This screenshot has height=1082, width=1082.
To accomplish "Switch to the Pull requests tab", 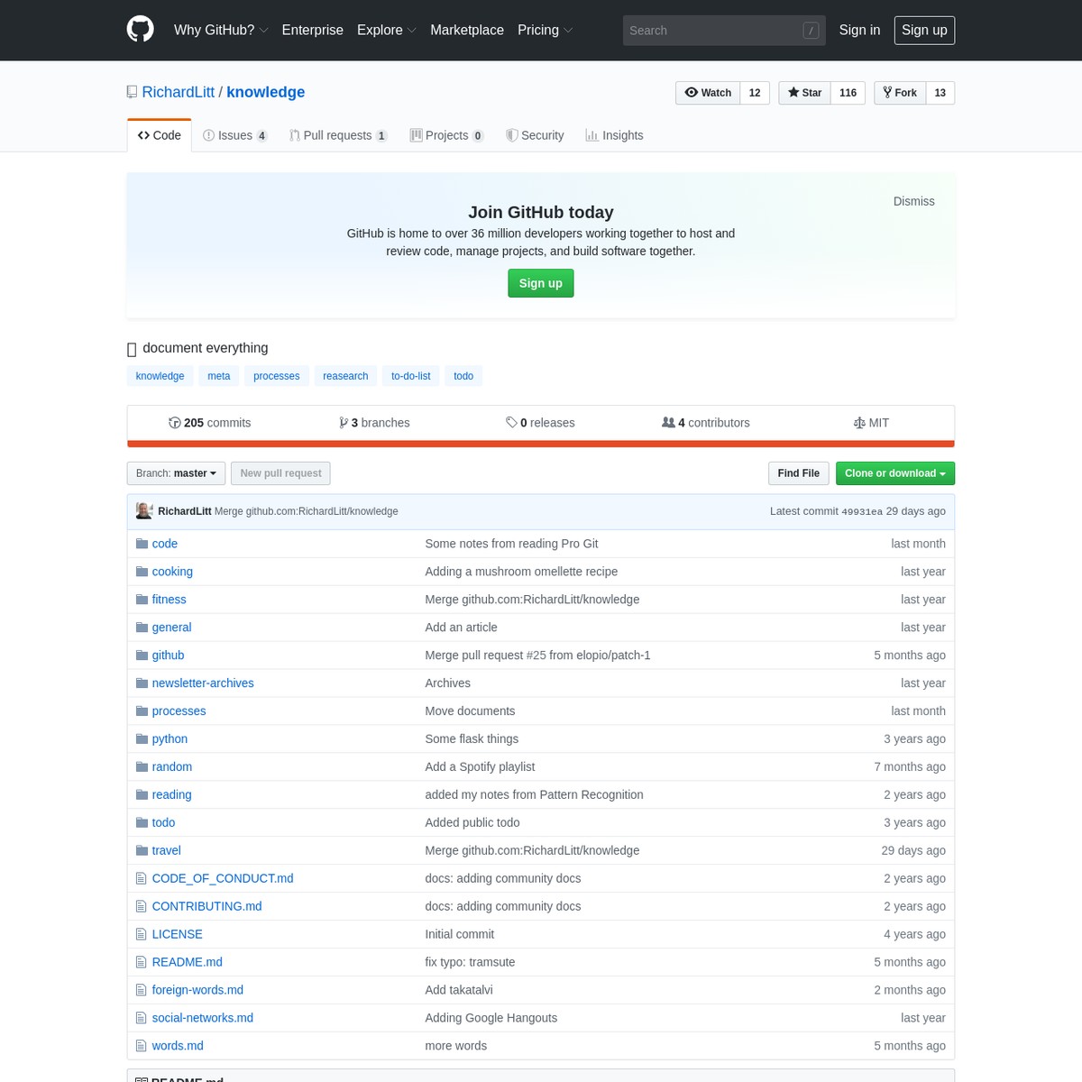I will (338, 135).
